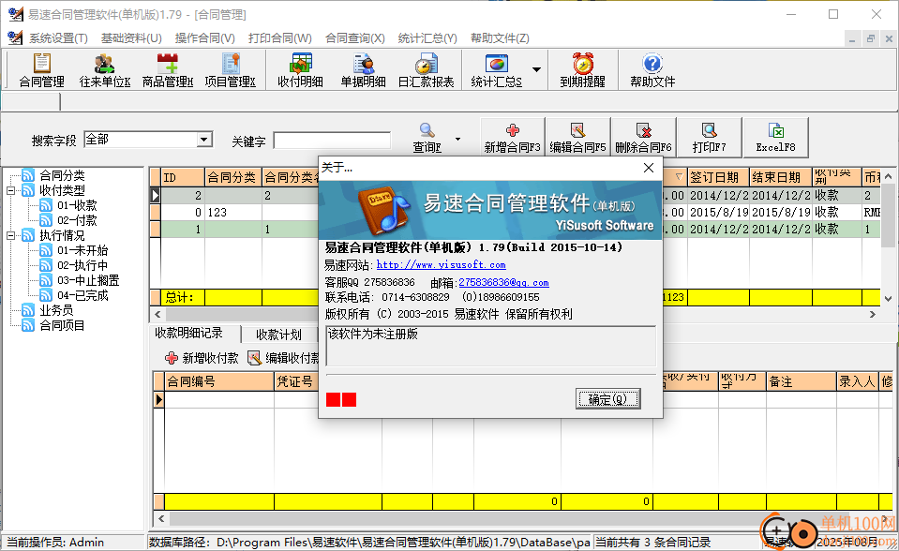Open 统计汇总(Y) menu

tap(427, 38)
